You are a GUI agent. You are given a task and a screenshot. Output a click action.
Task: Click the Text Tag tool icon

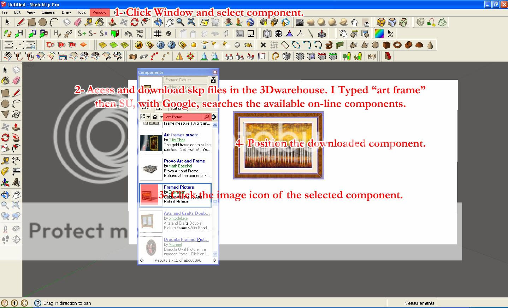click(140, 34)
